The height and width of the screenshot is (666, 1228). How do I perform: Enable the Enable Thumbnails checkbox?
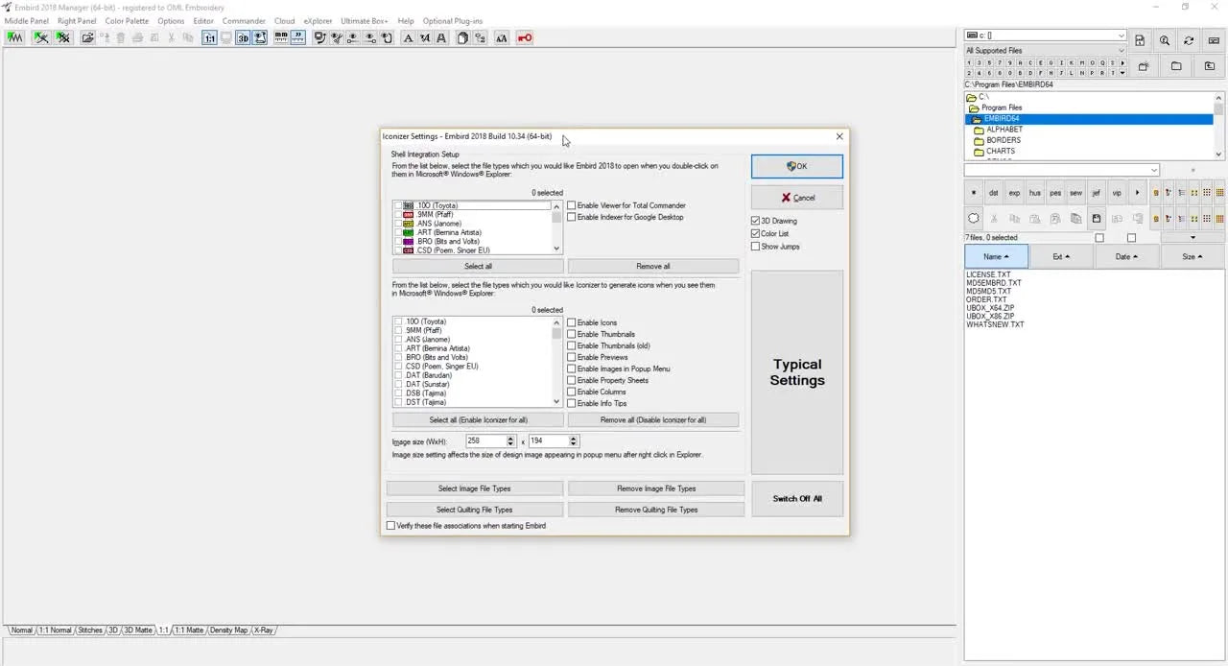[572, 334]
